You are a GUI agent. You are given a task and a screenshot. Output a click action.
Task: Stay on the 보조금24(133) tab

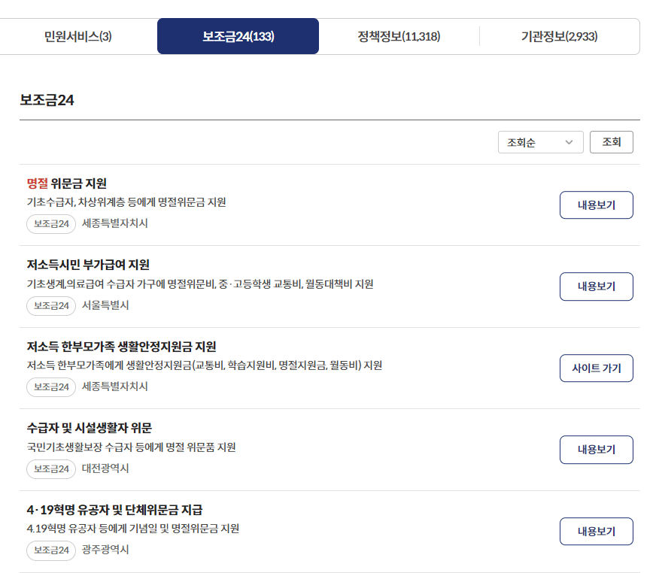pyautogui.click(x=238, y=35)
